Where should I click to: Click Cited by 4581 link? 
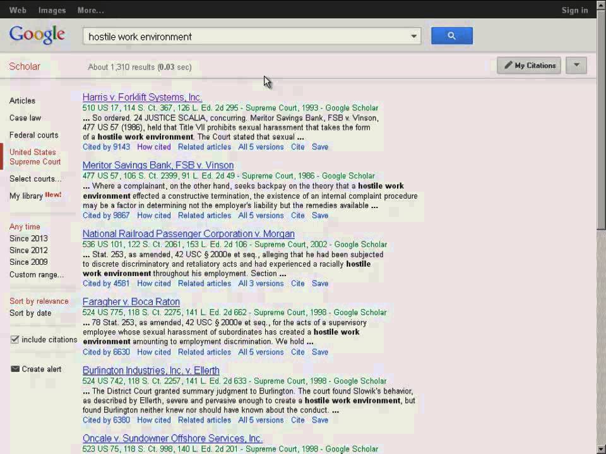[106, 283]
